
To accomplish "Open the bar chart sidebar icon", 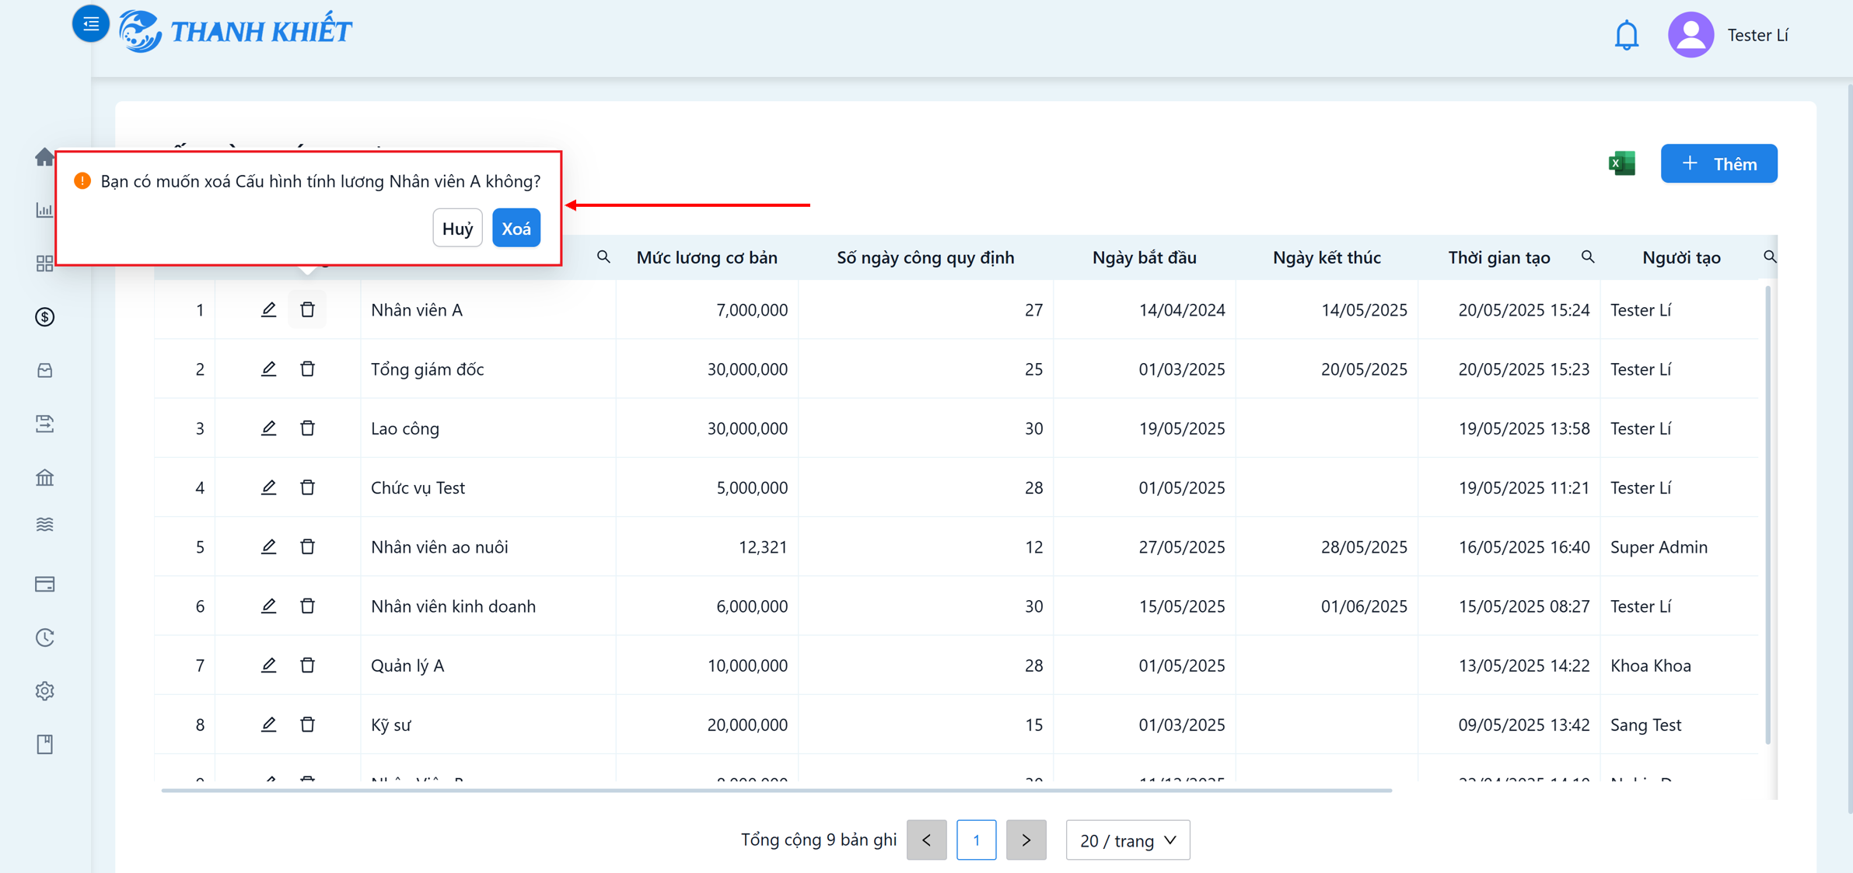I will 45,210.
